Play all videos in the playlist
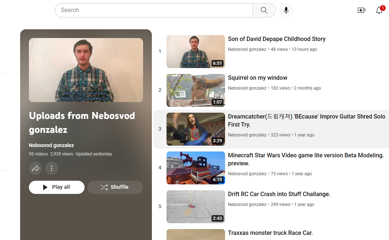This screenshot has height=240, width=389. (57, 187)
